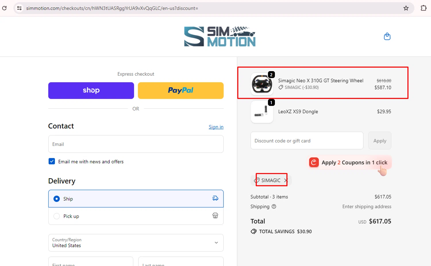Image resolution: width=431 pixels, height=266 pixels.
Task: Click the $587.10 discounted price
Action: point(383,87)
